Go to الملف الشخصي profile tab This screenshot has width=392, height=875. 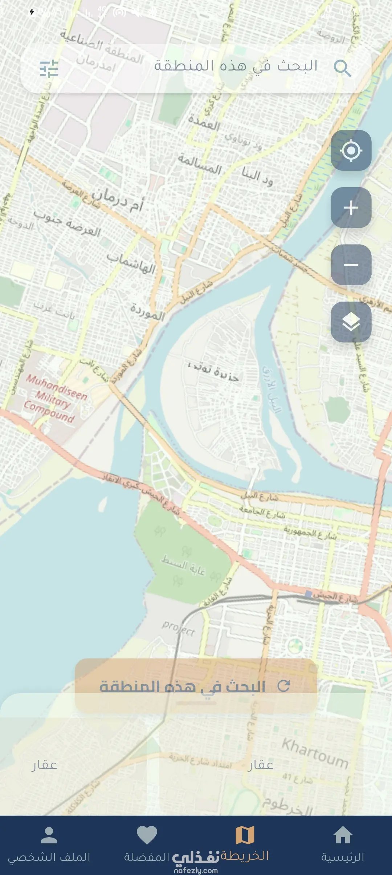pyautogui.click(x=49, y=845)
